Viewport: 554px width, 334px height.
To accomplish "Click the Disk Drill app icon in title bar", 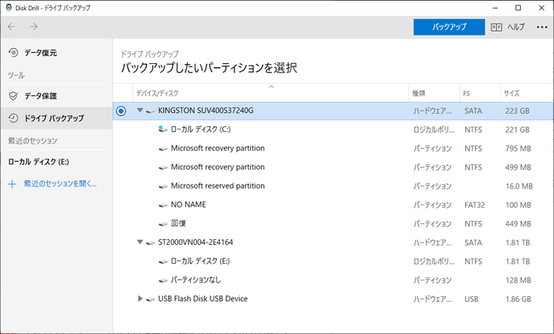I will coord(9,8).
